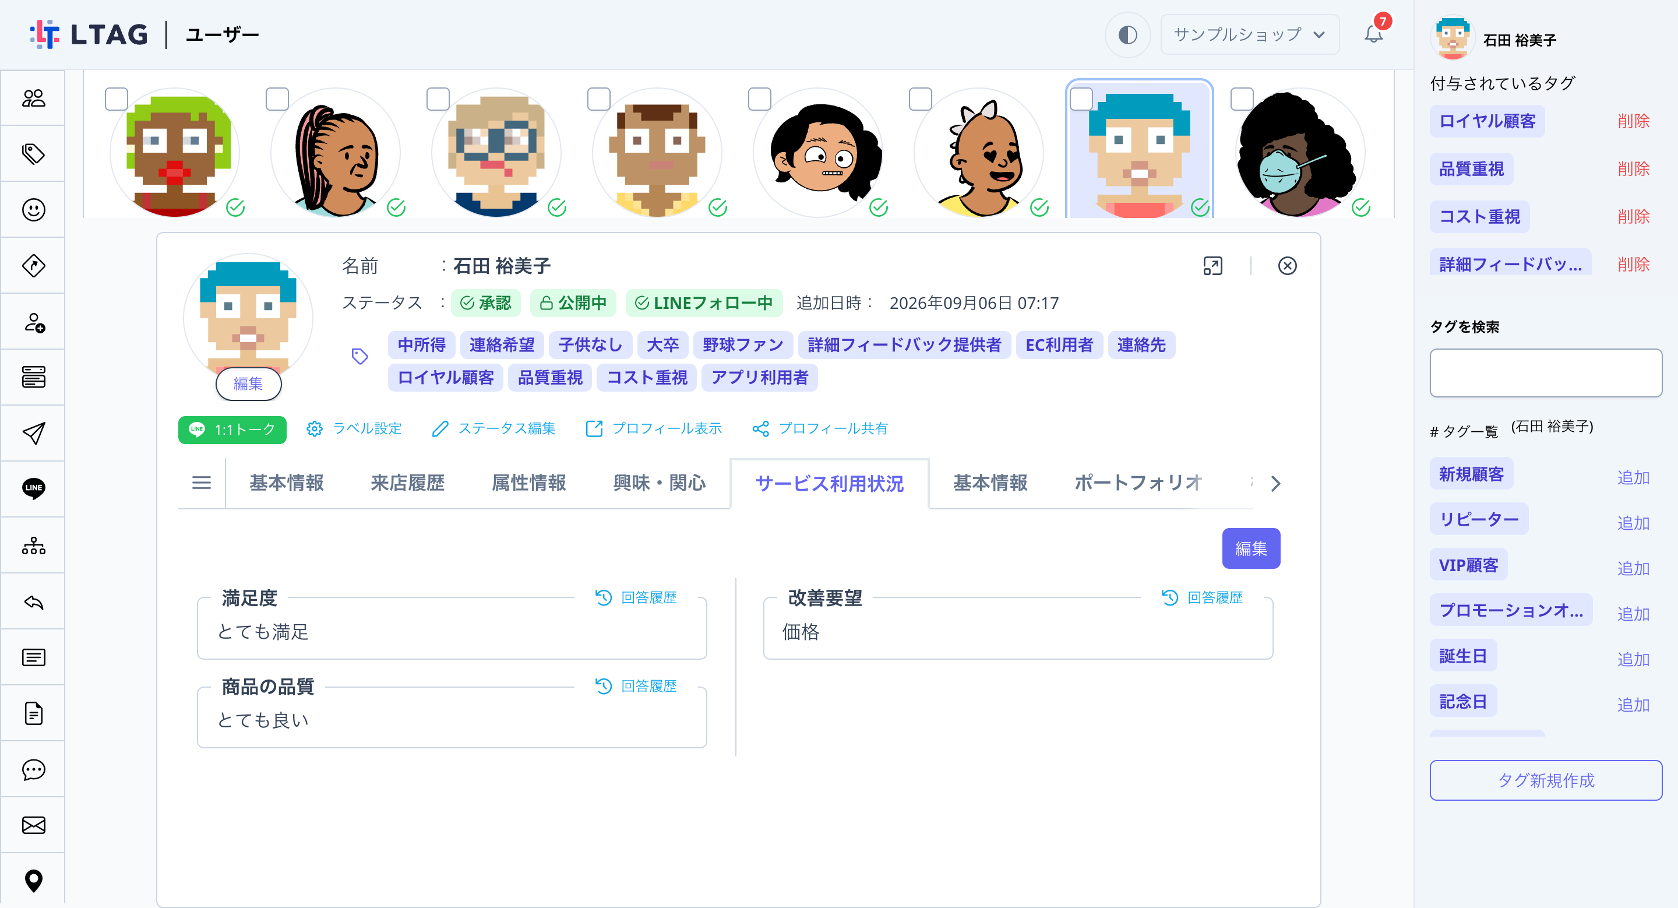Image resolution: width=1678 pixels, height=908 pixels.
Task: Expand user detail panel with expand icon
Action: (x=1213, y=266)
